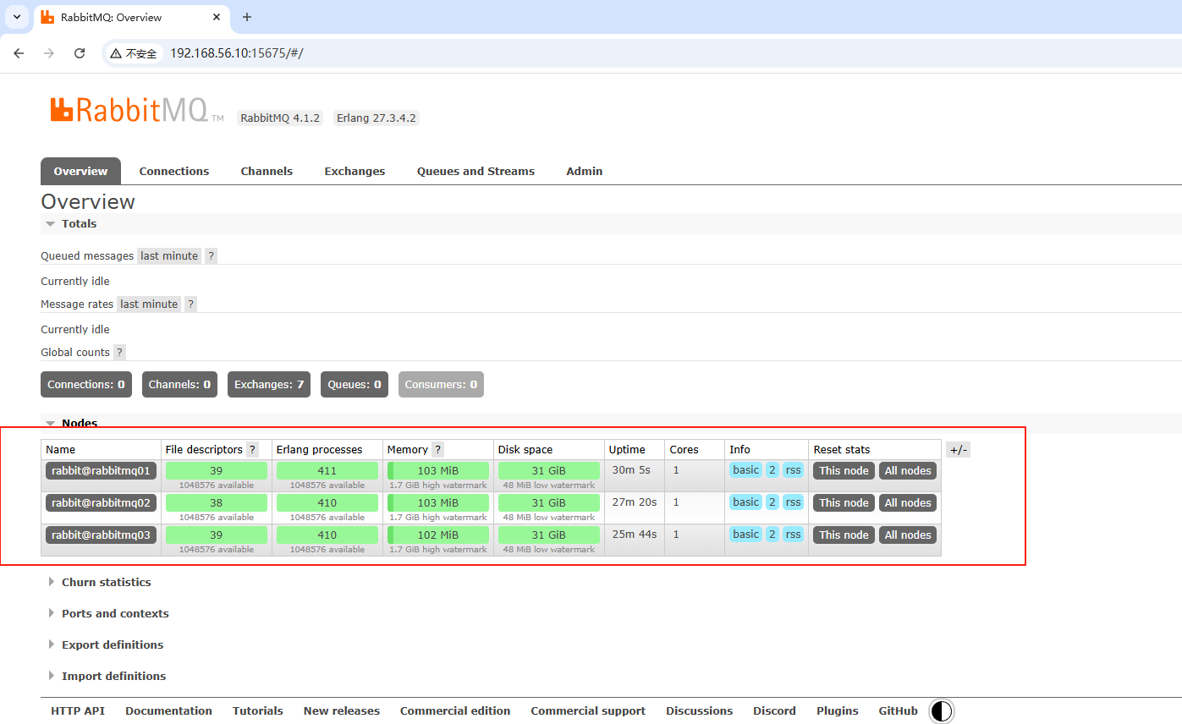Reset stats for This node on rabbitmq02
1182x724 pixels.
point(844,503)
